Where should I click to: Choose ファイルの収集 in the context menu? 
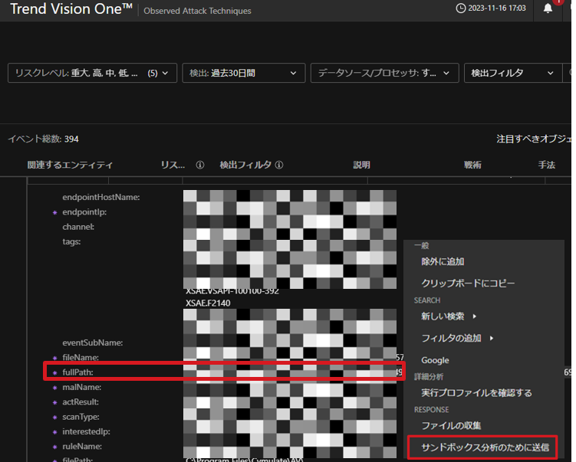pos(451,425)
